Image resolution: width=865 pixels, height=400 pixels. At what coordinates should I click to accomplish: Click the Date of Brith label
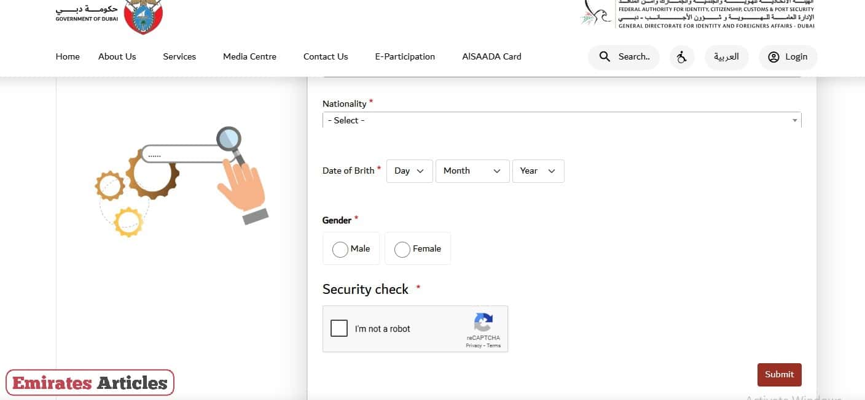[x=348, y=171]
